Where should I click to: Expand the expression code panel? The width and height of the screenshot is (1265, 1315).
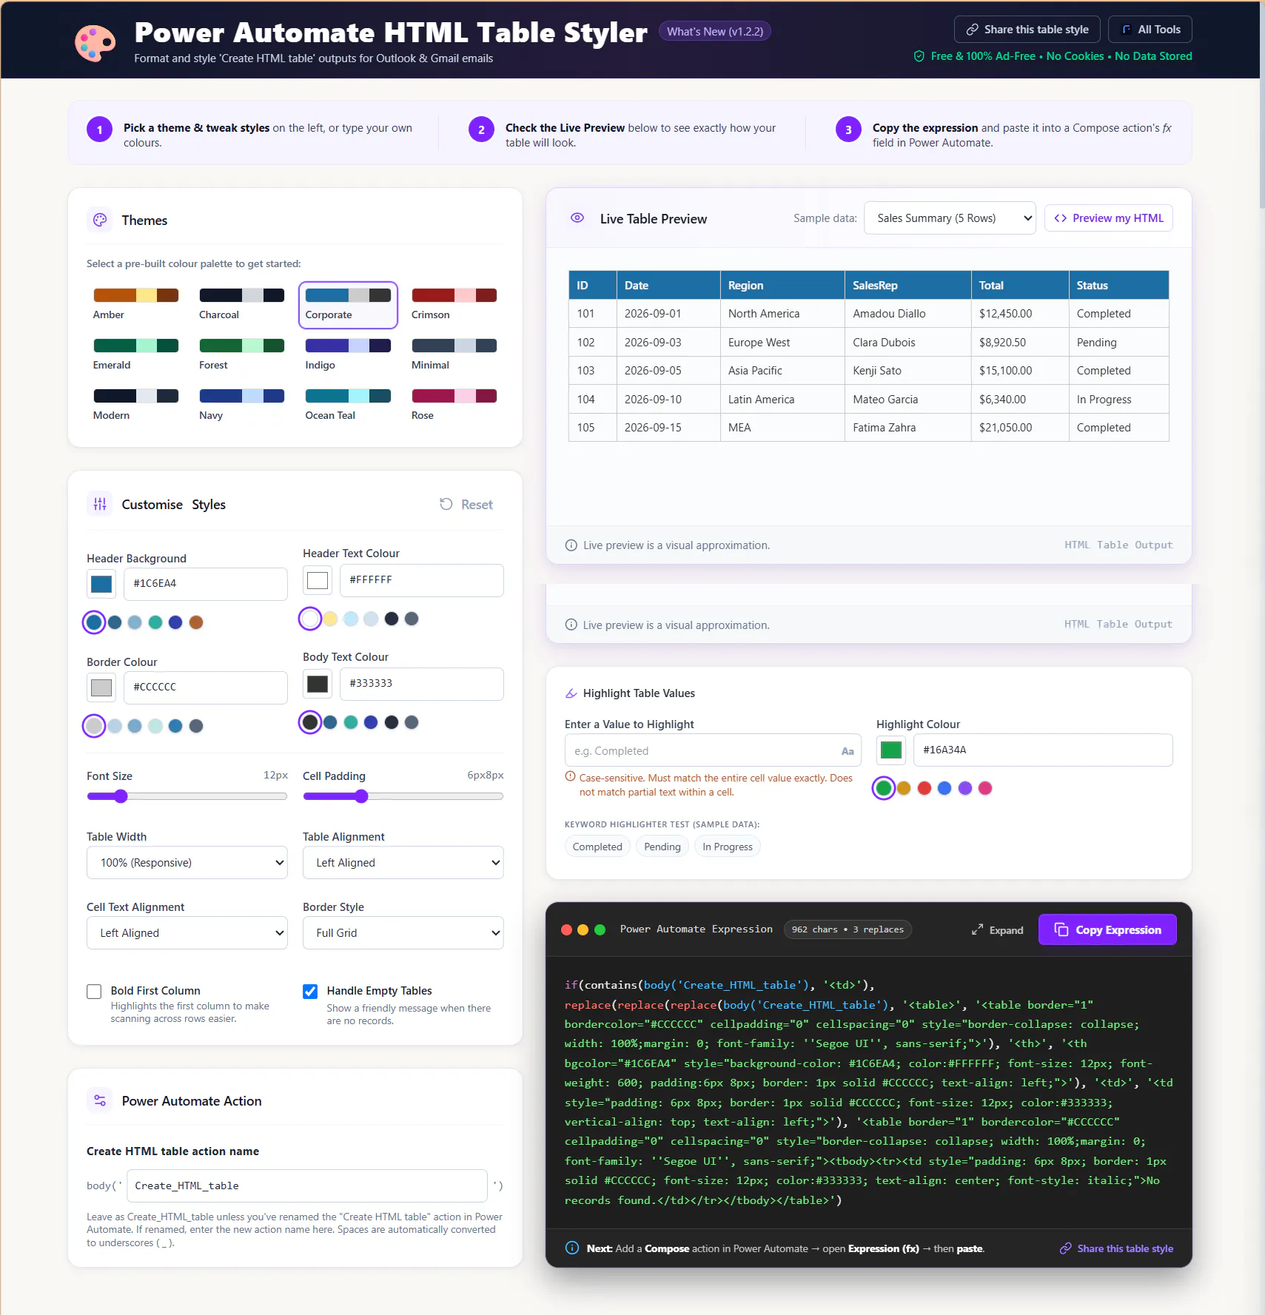point(997,930)
